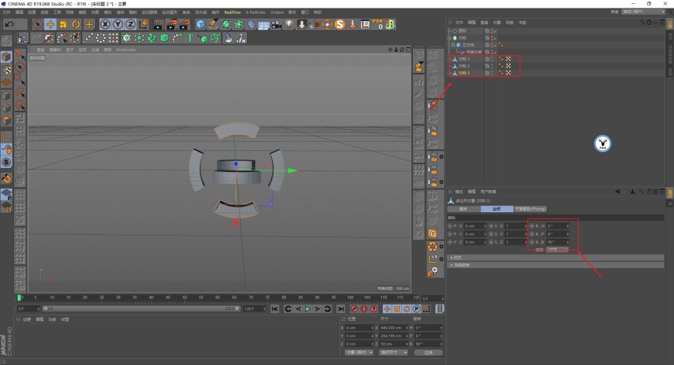Click the Apply button in coordinates manager
The image size is (674, 365).
click(428, 353)
